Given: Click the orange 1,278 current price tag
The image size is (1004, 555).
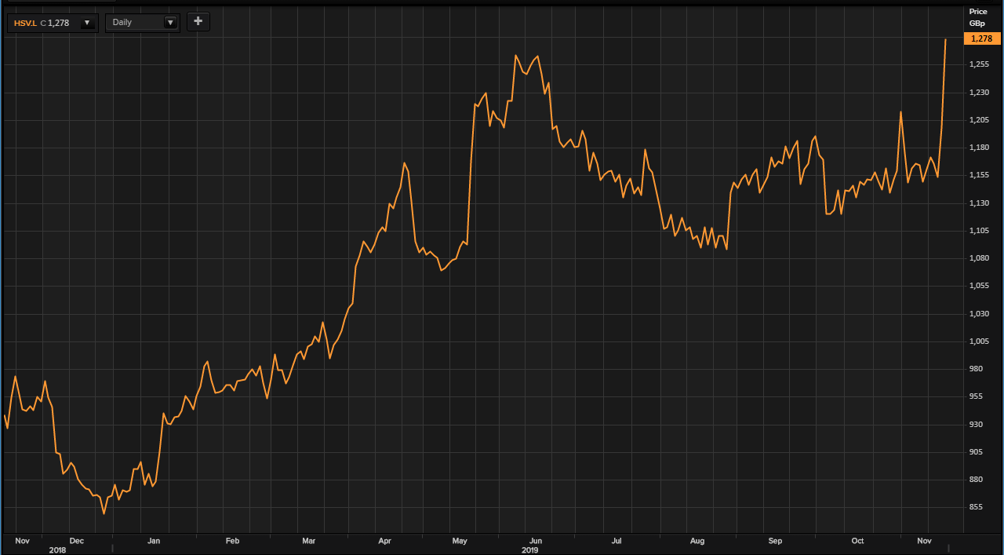Looking at the screenshot, I should [x=981, y=38].
